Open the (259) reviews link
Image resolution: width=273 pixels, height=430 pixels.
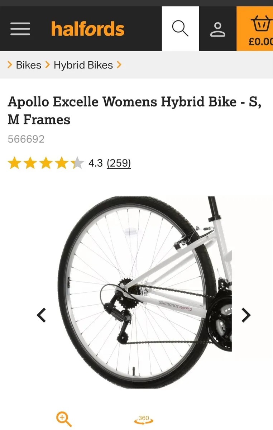click(x=119, y=163)
